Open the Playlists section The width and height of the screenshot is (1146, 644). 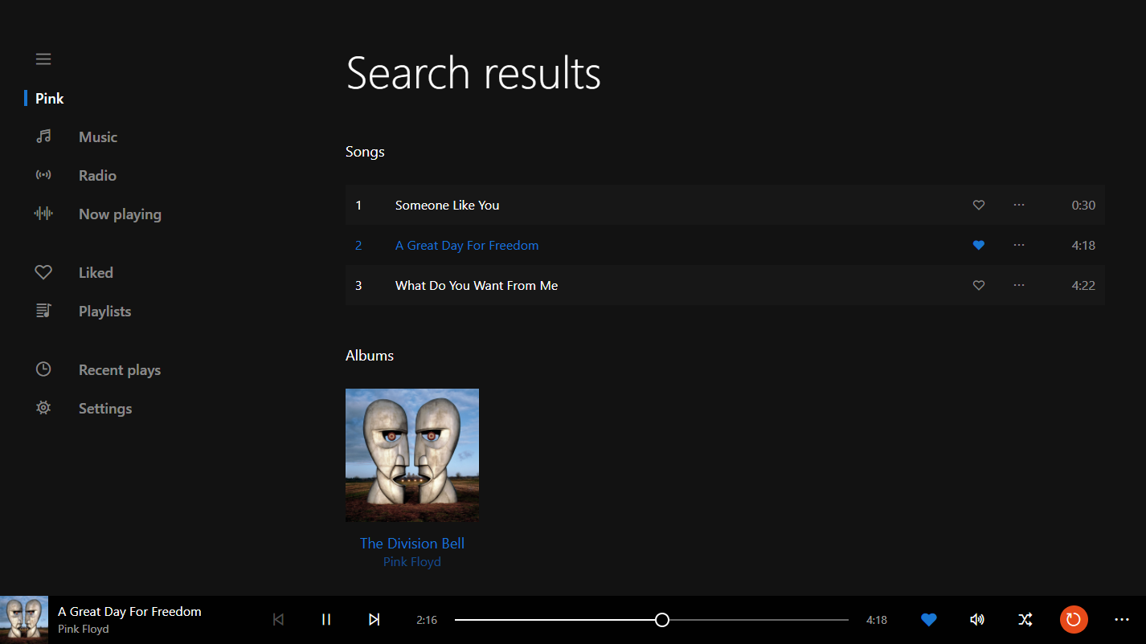pyautogui.click(x=104, y=311)
